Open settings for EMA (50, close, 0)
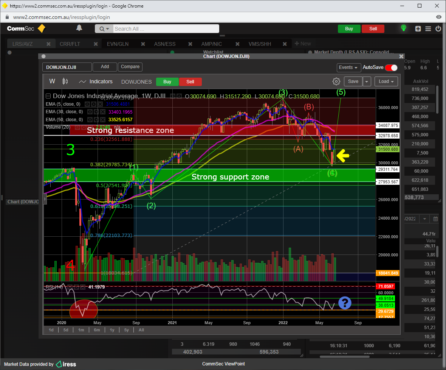Viewport: 446px width, 370px height. (96, 120)
